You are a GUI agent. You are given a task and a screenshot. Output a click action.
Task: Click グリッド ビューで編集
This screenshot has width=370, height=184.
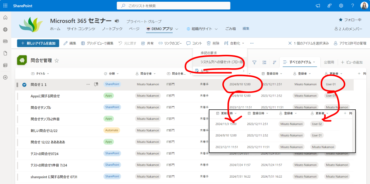(97, 44)
